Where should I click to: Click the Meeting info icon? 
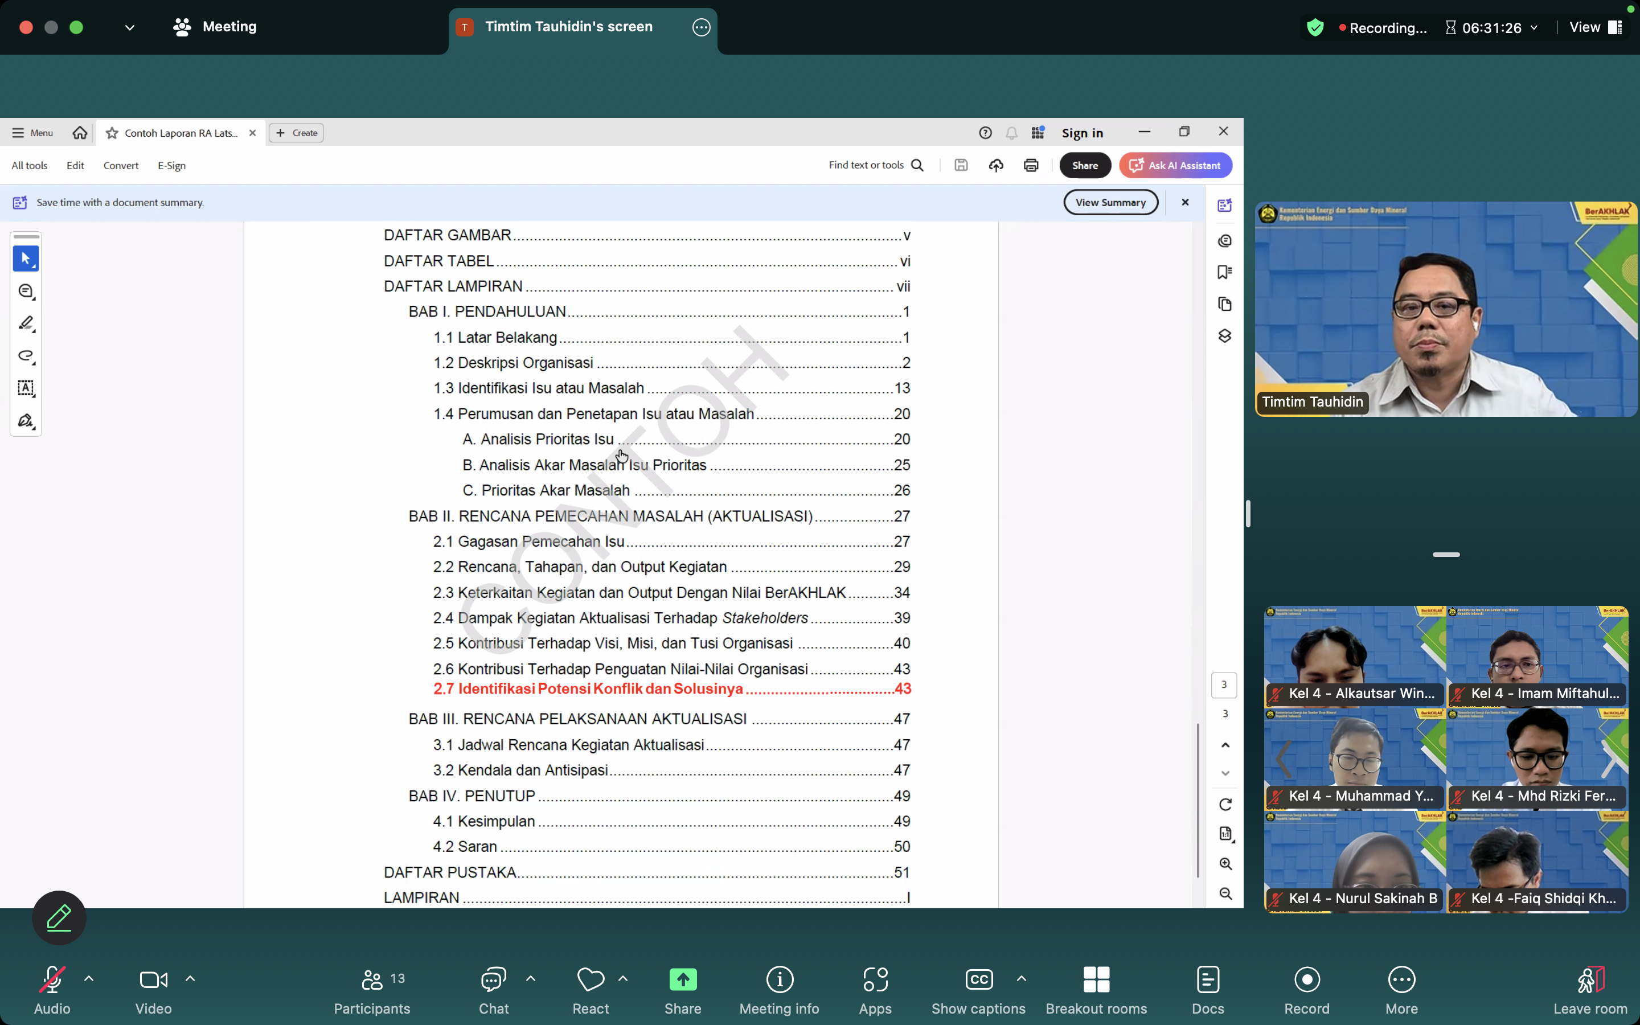pos(780,979)
